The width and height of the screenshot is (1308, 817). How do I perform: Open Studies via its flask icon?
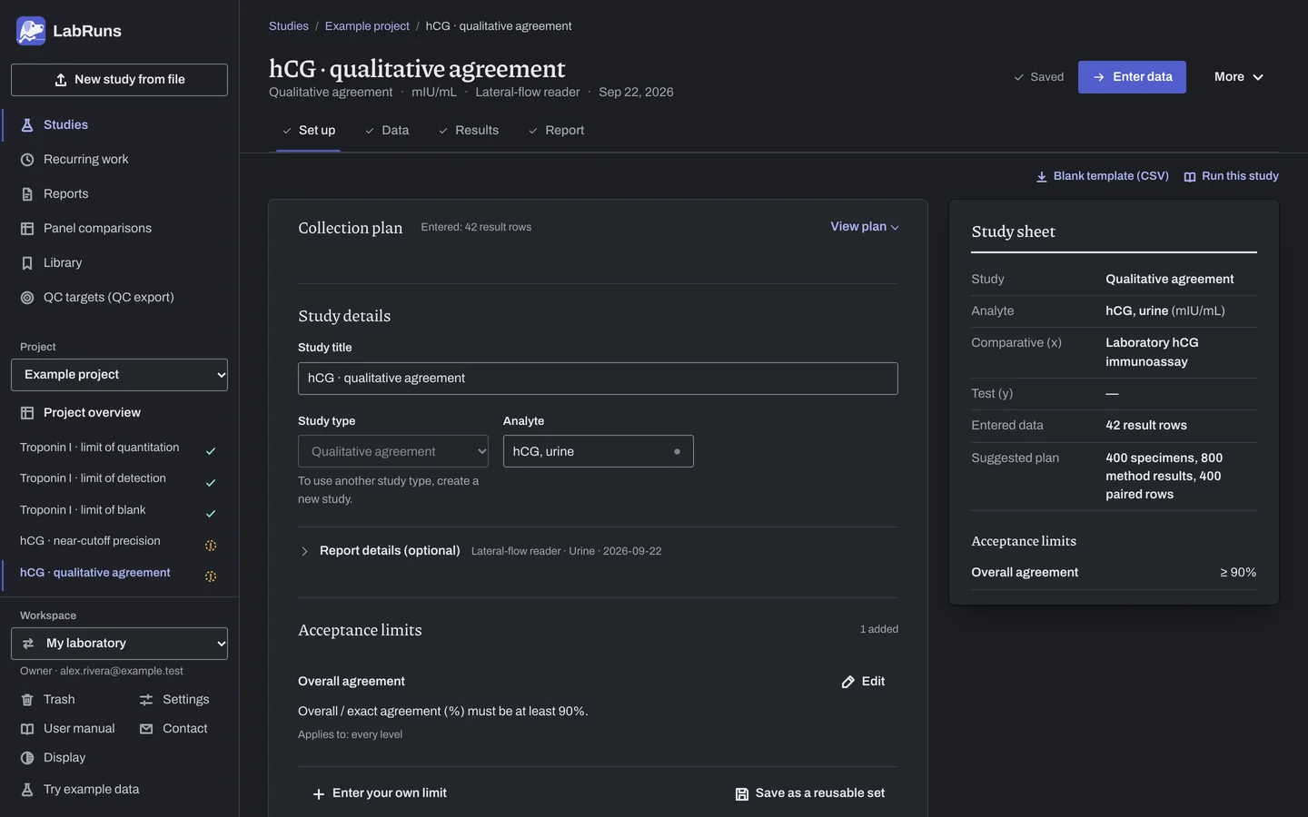27,125
